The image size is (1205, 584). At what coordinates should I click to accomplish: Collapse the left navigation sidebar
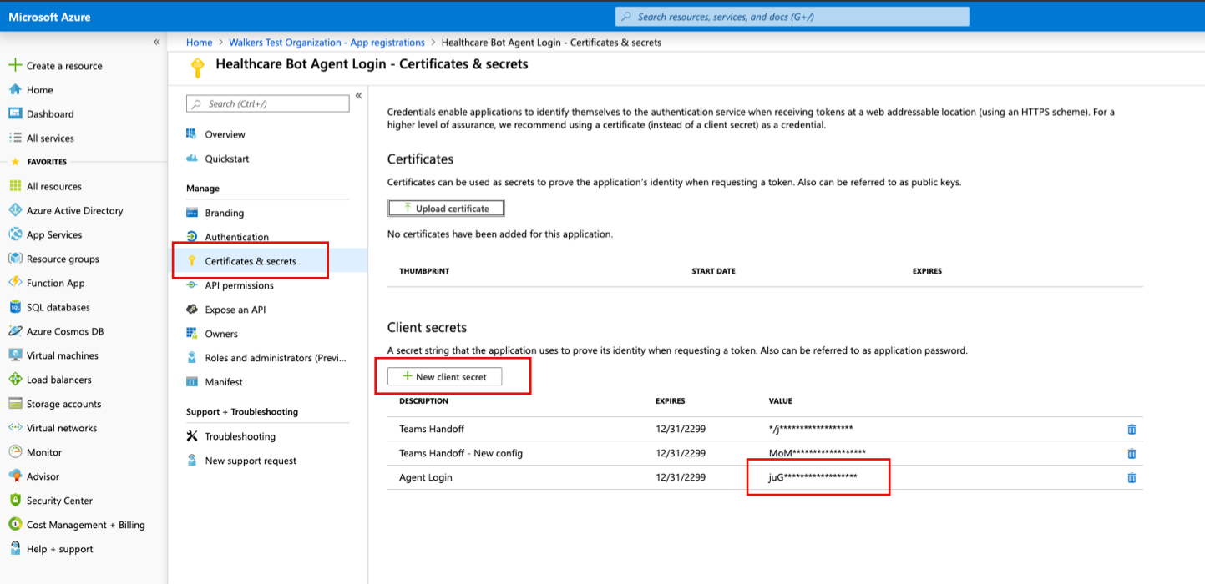point(156,41)
